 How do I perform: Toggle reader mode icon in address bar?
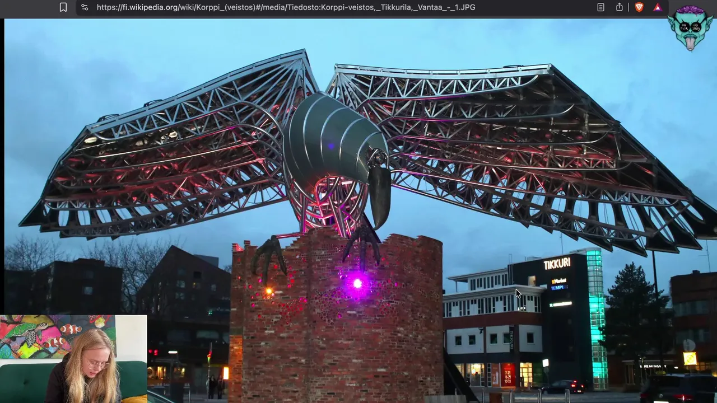pos(600,7)
